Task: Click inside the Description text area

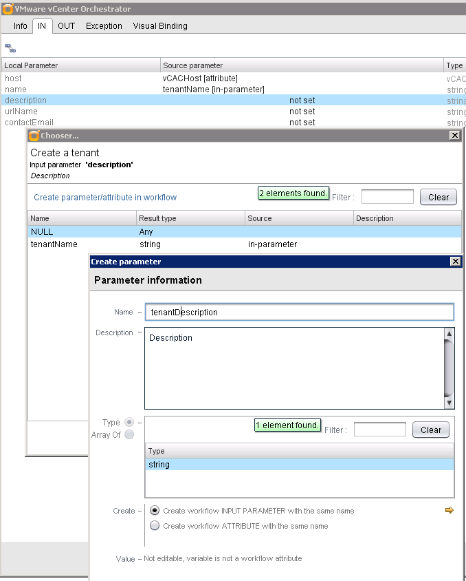Action: tap(294, 368)
